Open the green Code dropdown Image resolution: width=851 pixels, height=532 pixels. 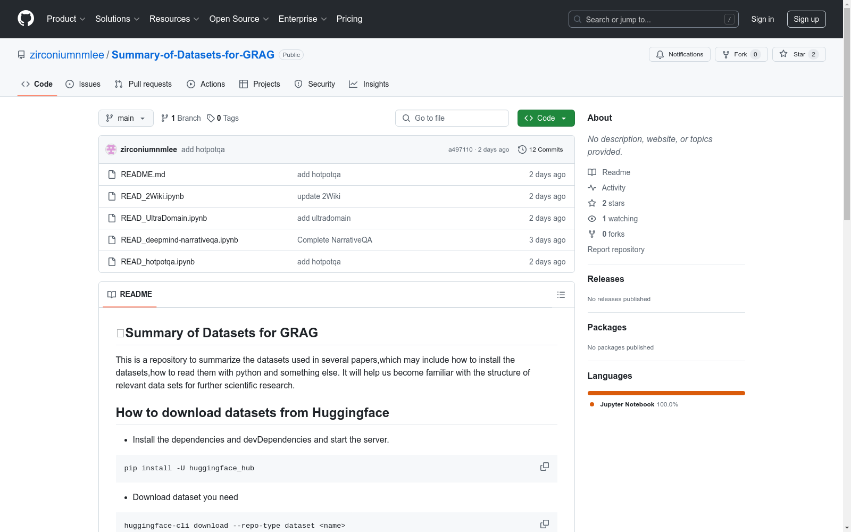point(546,118)
